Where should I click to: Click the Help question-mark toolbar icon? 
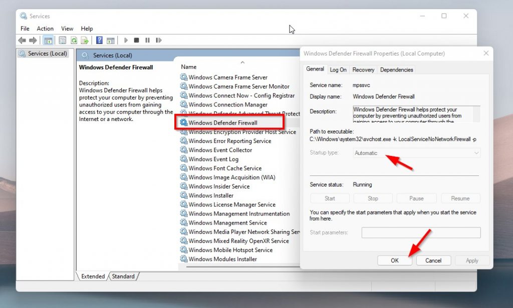[100, 40]
